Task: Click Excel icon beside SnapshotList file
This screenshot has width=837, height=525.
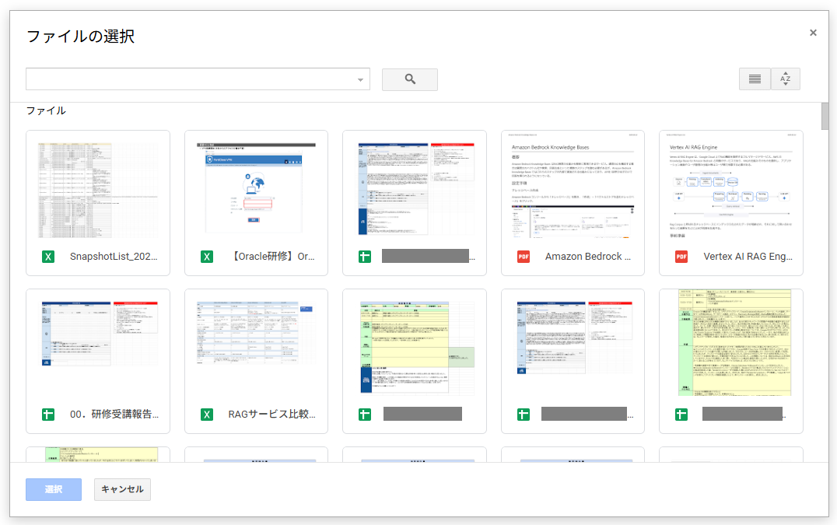Action: [x=48, y=257]
